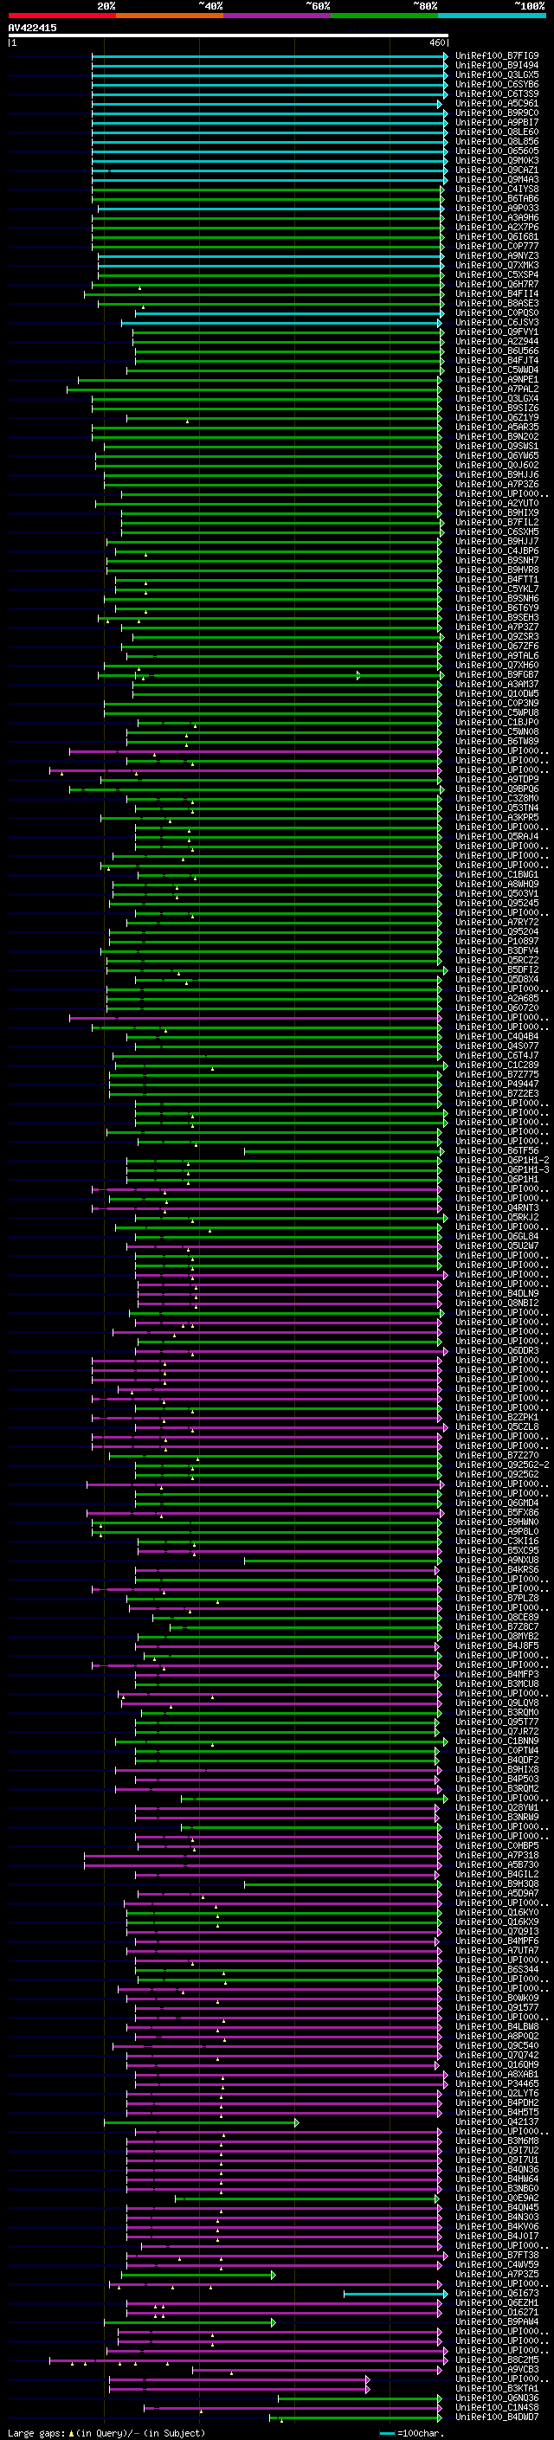Viewport: 554px width, 2440px height.
Task: Open hit UniRef100_B7FIG9
Action: [x=496, y=56]
